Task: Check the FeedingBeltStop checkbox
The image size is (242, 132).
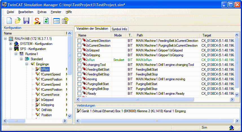Action: pyautogui.click(x=79, y=74)
